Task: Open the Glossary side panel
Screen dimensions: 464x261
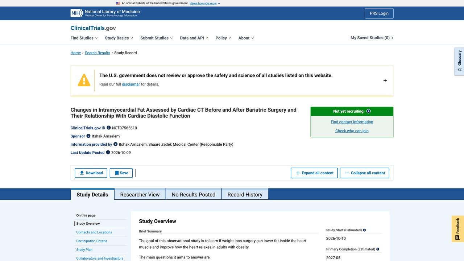Action: pyautogui.click(x=459, y=61)
